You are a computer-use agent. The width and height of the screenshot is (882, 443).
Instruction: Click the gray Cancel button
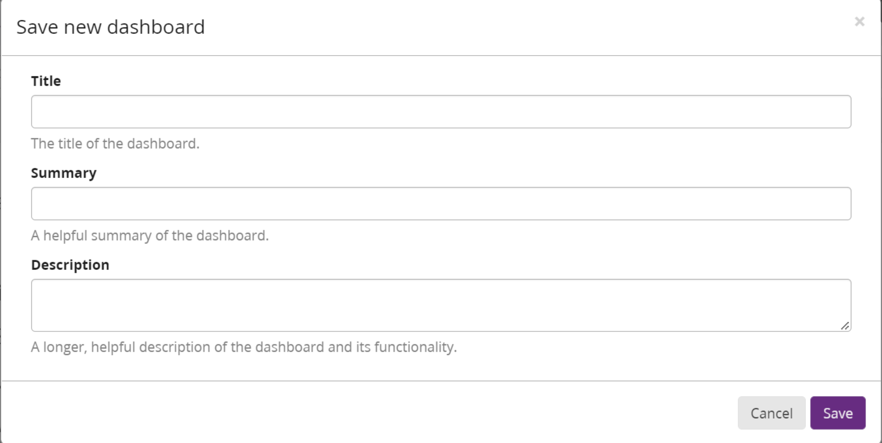tap(772, 413)
